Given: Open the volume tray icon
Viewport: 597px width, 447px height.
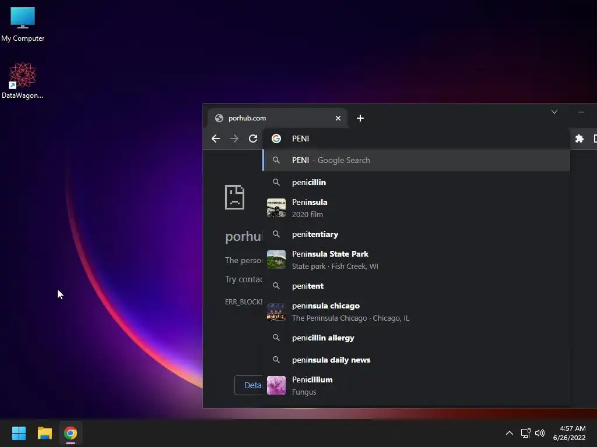Looking at the screenshot, I should (x=540, y=433).
